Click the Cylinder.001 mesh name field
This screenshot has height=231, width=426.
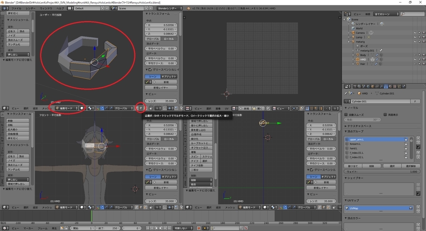[380, 101]
